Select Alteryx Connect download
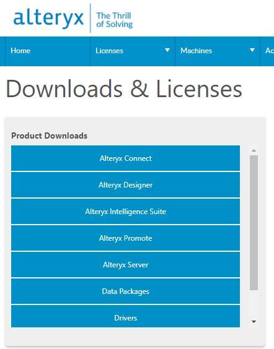The width and height of the screenshot is (274, 349). pyautogui.click(x=125, y=158)
